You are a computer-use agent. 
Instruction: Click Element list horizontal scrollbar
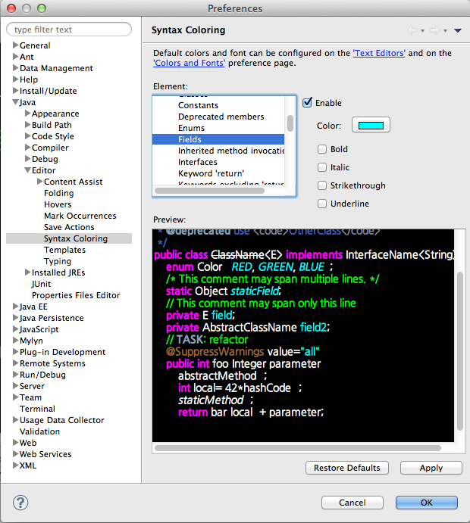tap(209, 191)
